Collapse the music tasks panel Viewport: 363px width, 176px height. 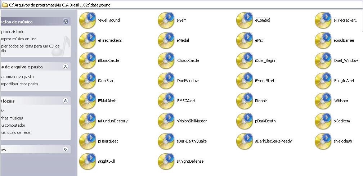point(66,22)
